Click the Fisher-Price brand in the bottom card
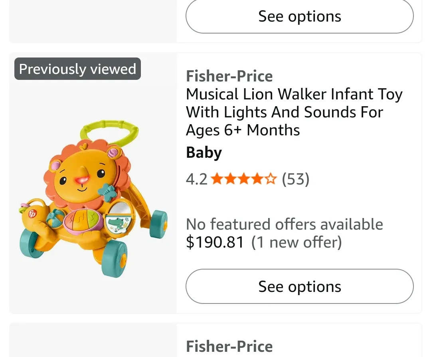This screenshot has height=357, width=431. click(x=229, y=346)
